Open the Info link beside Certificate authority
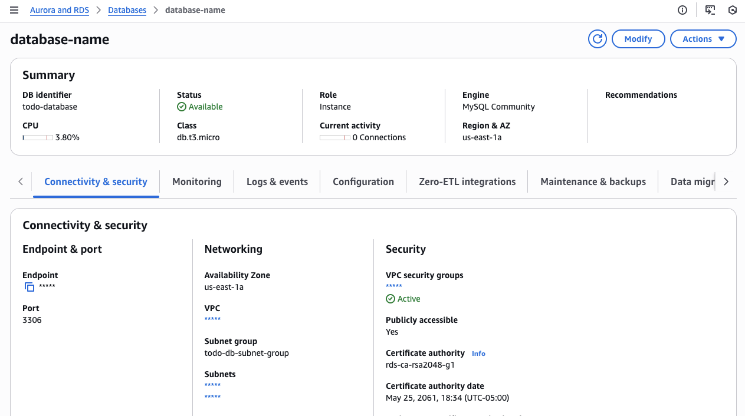This screenshot has height=416, width=745. pyautogui.click(x=478, y=353)
